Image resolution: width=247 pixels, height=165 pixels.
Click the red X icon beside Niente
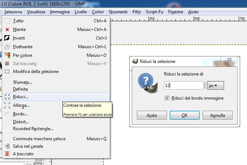click(x=7, y=29)
